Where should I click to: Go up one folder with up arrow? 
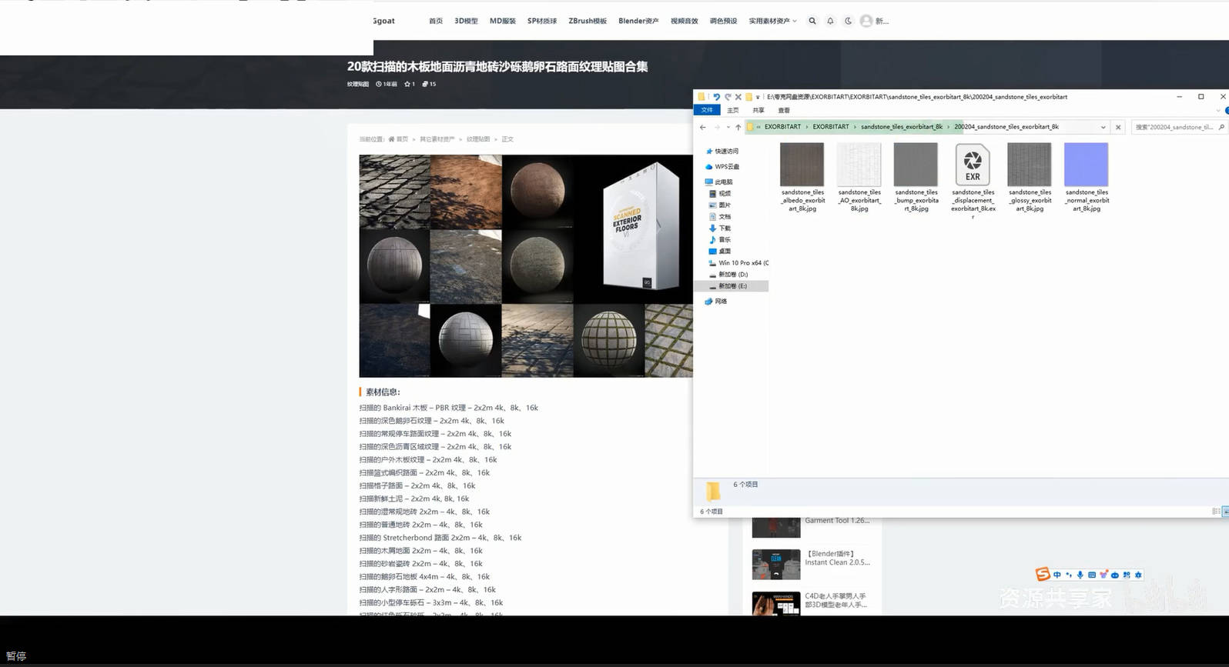pyautogui.click(x=738, y=128)
